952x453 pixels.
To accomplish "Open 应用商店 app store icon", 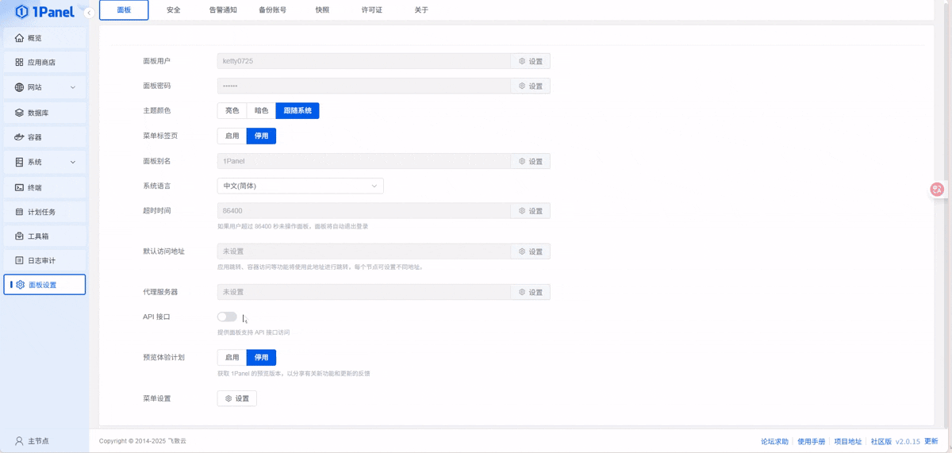I will (x=20, y=63).
